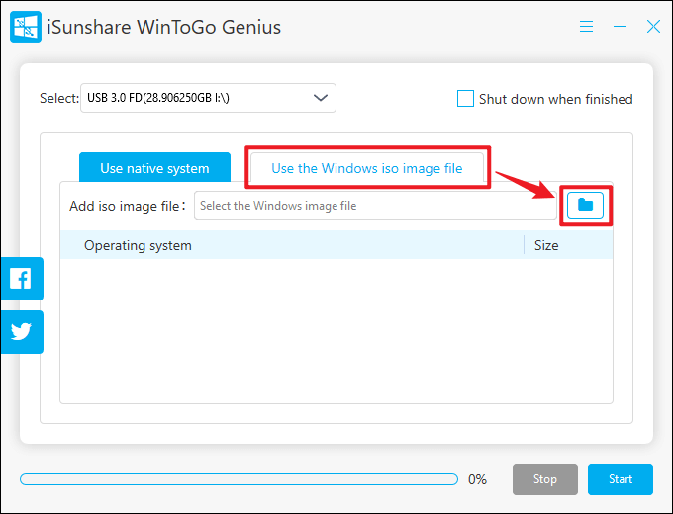This screenshot has width=673, height=514.
Task: Click the Operating system column header
Action: coord(292,245)
